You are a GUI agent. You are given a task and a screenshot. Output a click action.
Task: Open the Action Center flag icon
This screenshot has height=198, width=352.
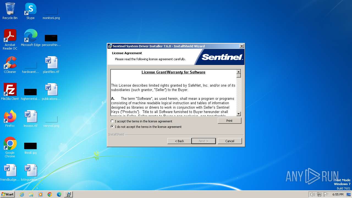326,194
